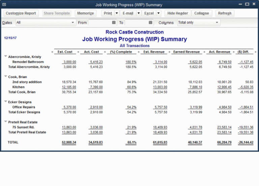Click the Share Template button
Viewport: 259px width, 186px height.
pos(57,13)
